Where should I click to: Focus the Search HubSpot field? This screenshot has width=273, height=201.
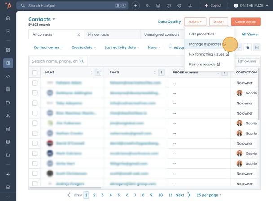click(x=72, y=5)
